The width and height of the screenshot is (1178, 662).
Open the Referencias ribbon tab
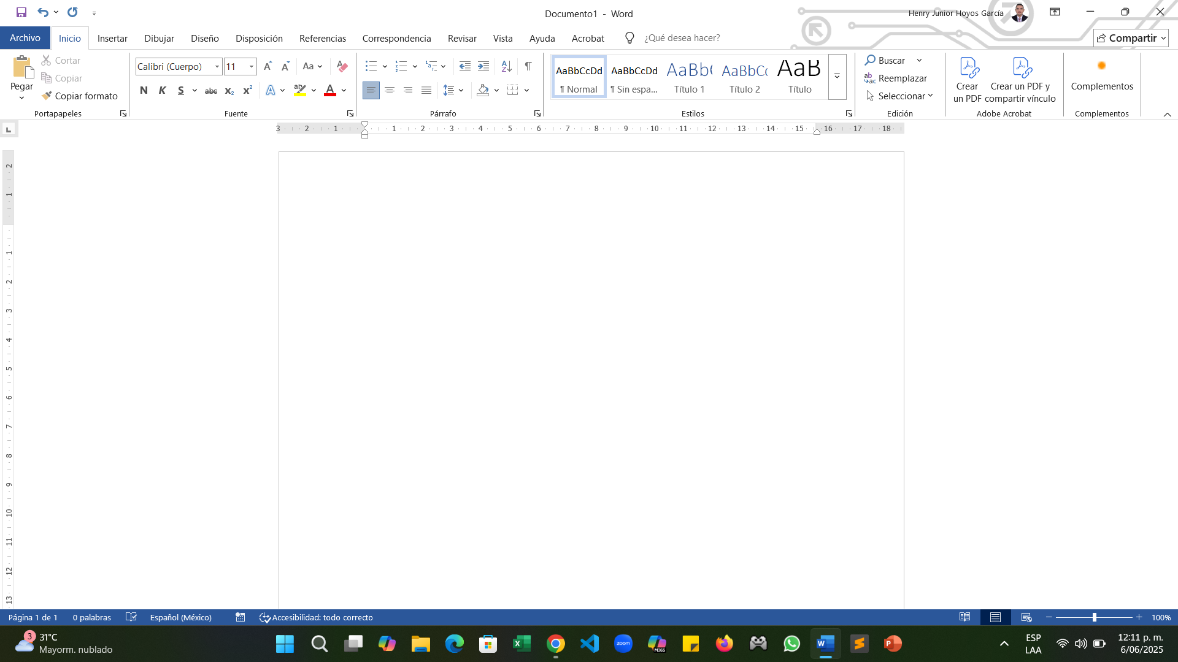(x=323, y=38)
